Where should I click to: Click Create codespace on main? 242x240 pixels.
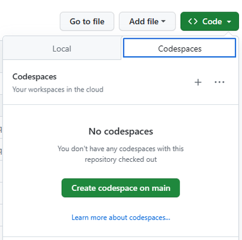point(120,188)
